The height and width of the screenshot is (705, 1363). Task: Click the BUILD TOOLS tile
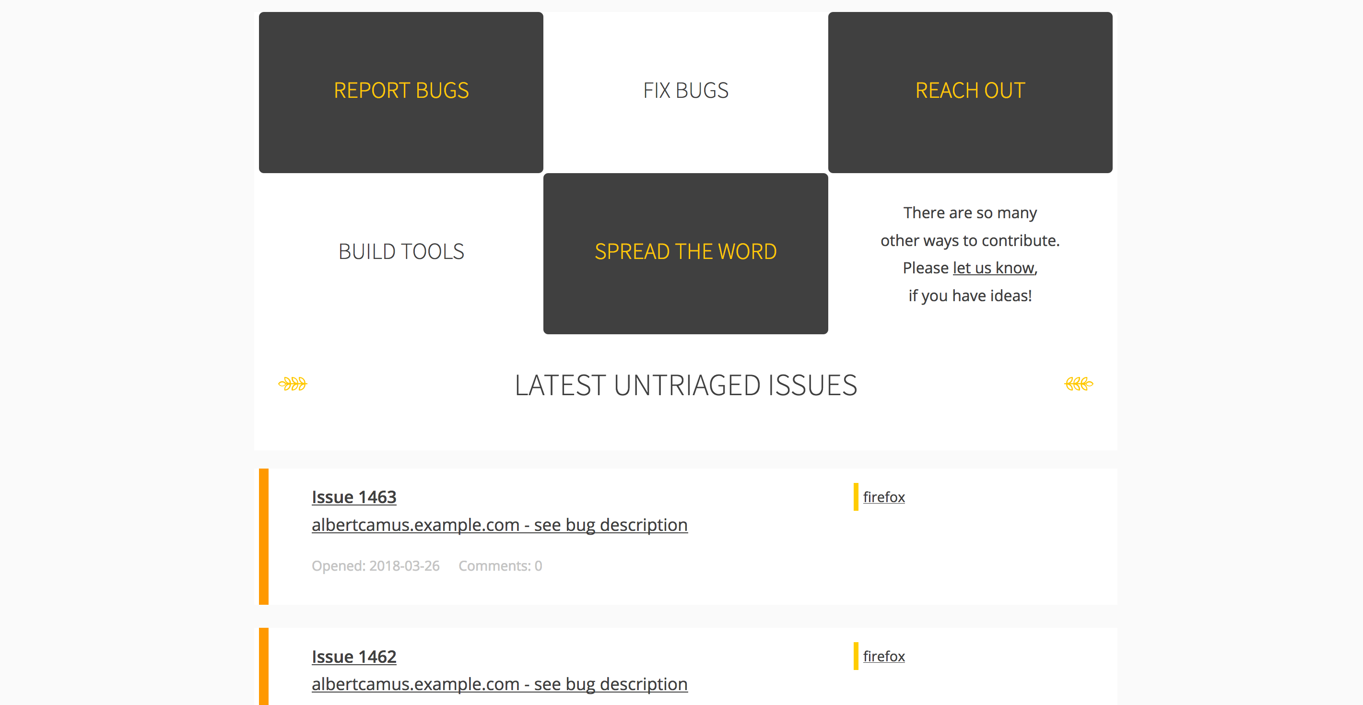click(401, 252)
